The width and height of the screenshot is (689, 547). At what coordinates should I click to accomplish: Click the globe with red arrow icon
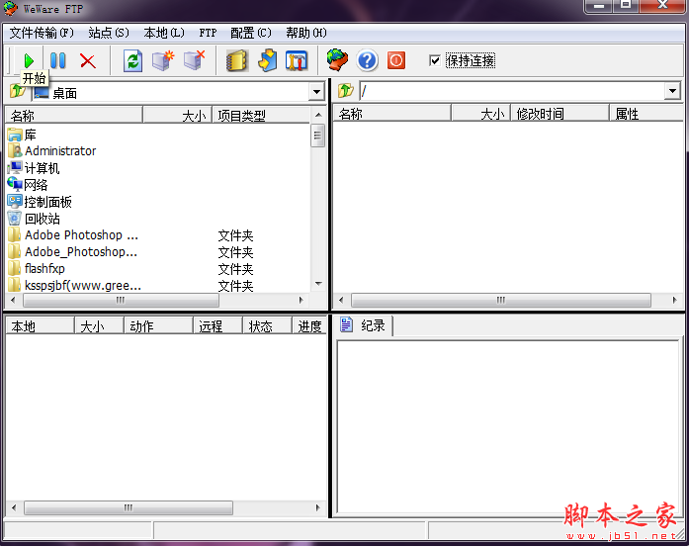click(337, 60)
